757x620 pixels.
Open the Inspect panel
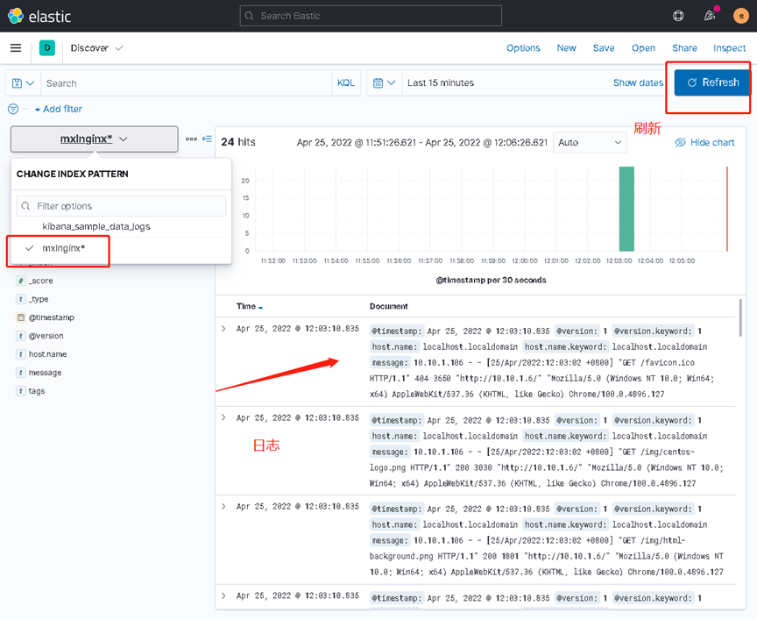click(730, 48)
